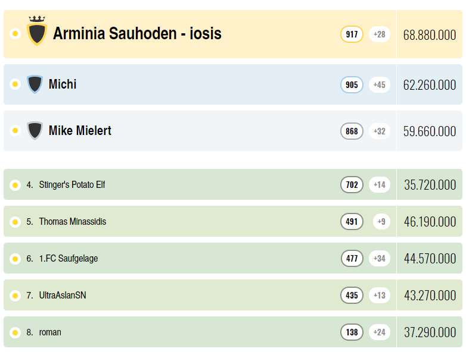Click the 905 points badge for Michi
This screenshot has width=466, height=355.
[352, 85]
